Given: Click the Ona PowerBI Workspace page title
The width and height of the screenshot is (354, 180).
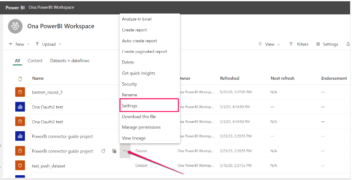Looking at the screenshot, I should coord(61,26).
